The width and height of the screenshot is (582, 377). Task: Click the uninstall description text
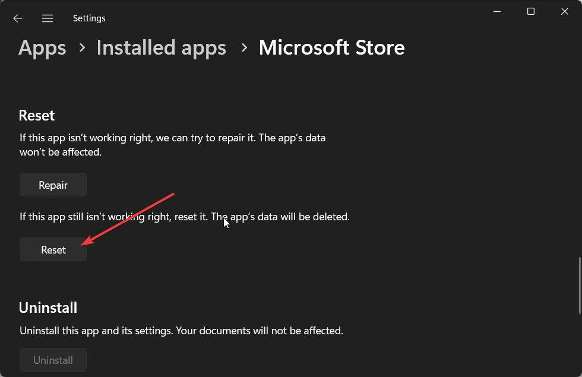[x=181, y=331]
